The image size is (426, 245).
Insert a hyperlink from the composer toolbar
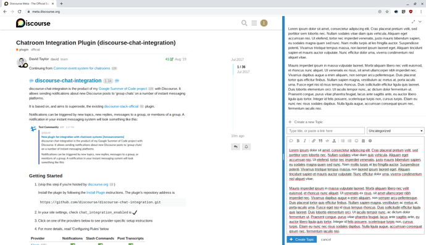(314, 140)
